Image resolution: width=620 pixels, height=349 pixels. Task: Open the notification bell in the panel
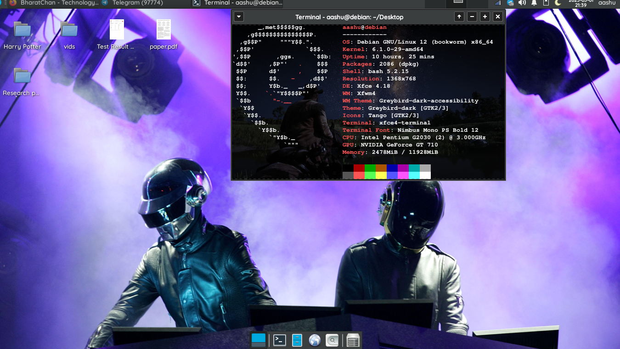pos(534,3)
